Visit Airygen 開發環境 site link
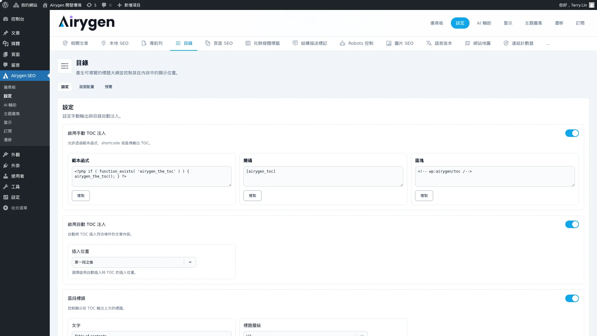The height and width of the screenshot is (336, 597). click(x=62, y=5)
